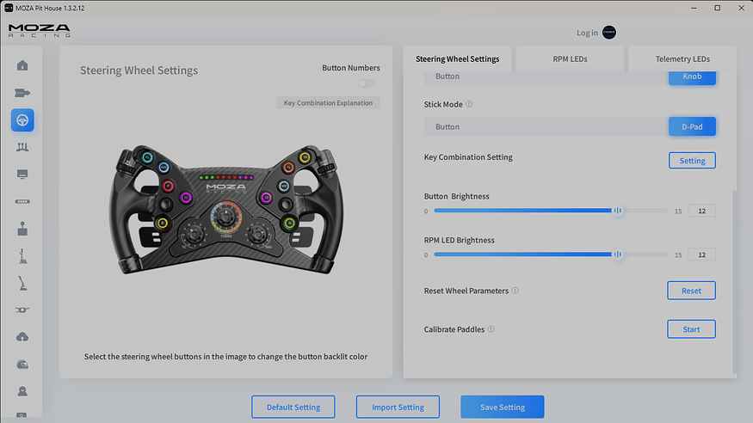The image size is (753, 423).
Task: Select the orange-red button on wheel's right side
Action: point(288,168)
